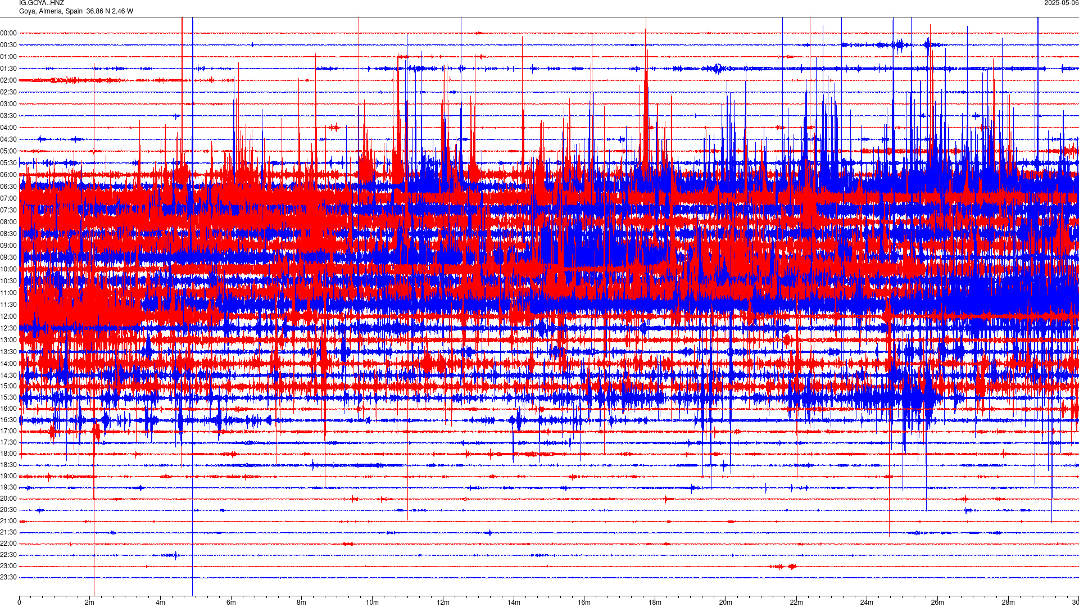Click the 12:00 time row label

click(8, 316)
